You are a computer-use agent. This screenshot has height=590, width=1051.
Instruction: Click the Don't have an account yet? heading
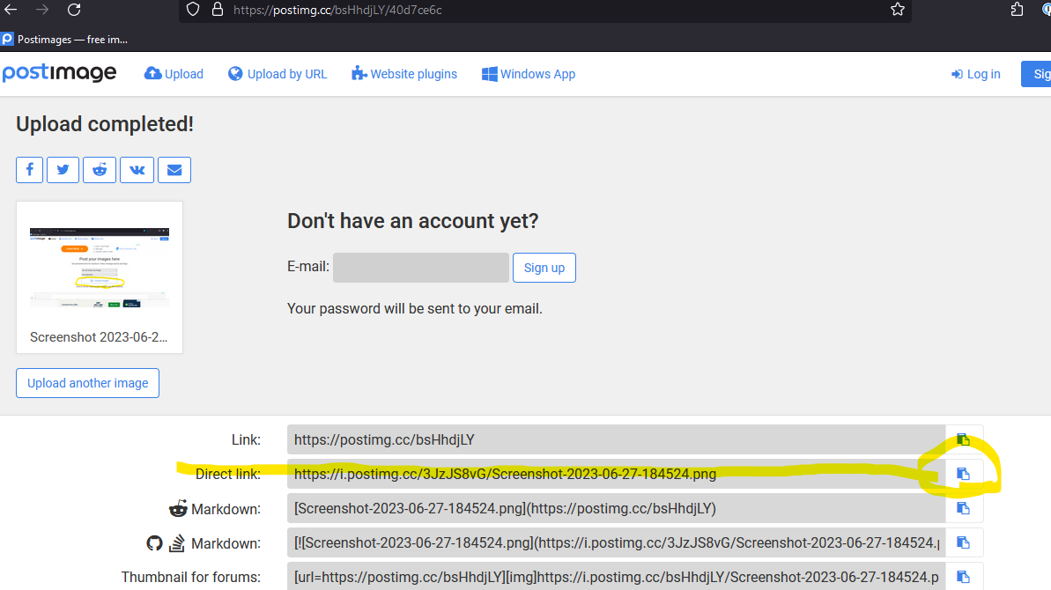(413, 221)
